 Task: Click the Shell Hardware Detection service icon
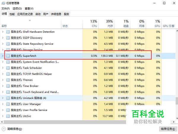8,32
